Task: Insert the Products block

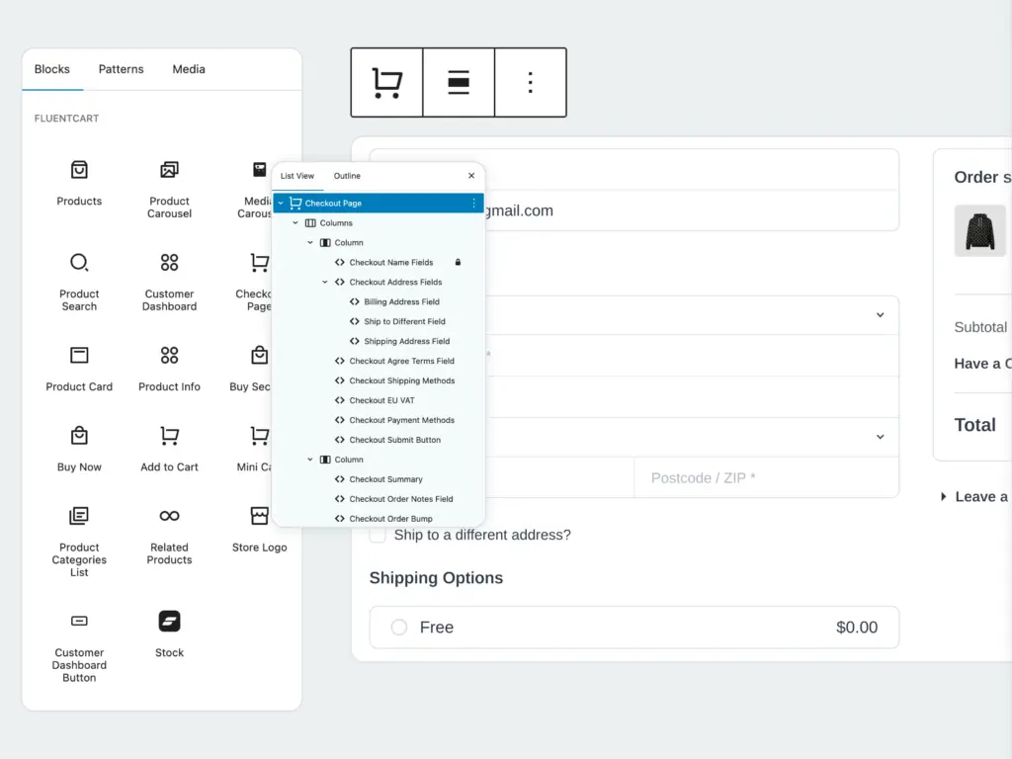Action: tap(79, 183)
